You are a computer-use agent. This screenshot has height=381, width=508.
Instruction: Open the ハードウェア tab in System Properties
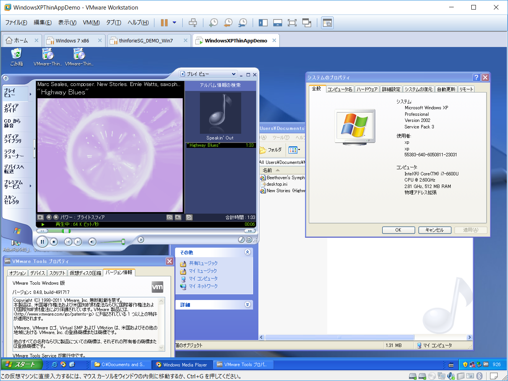(x=367, y=89)
